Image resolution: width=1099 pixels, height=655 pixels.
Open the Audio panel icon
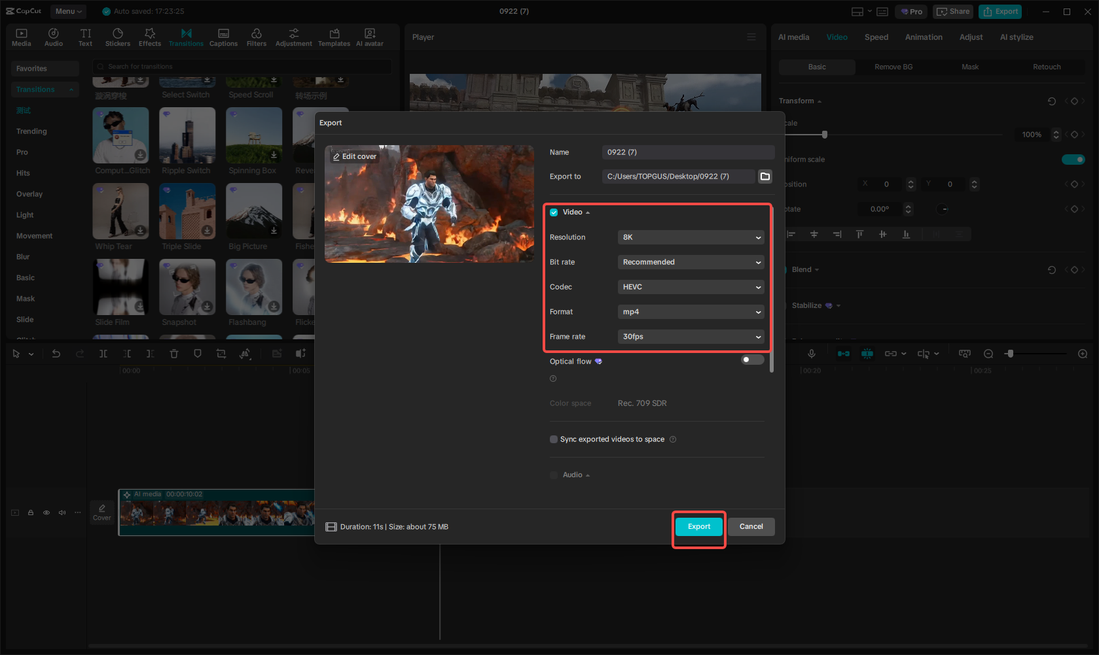(x=54, y=37)
